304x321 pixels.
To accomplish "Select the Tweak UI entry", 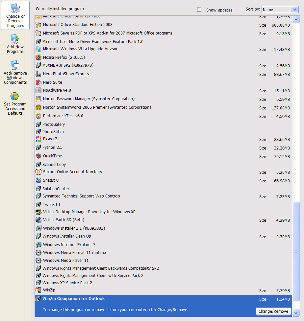I will (x=164, y=204).
